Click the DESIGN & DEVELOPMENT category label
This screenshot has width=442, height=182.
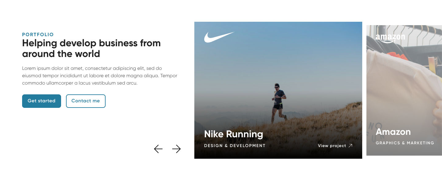pos(235,146)
